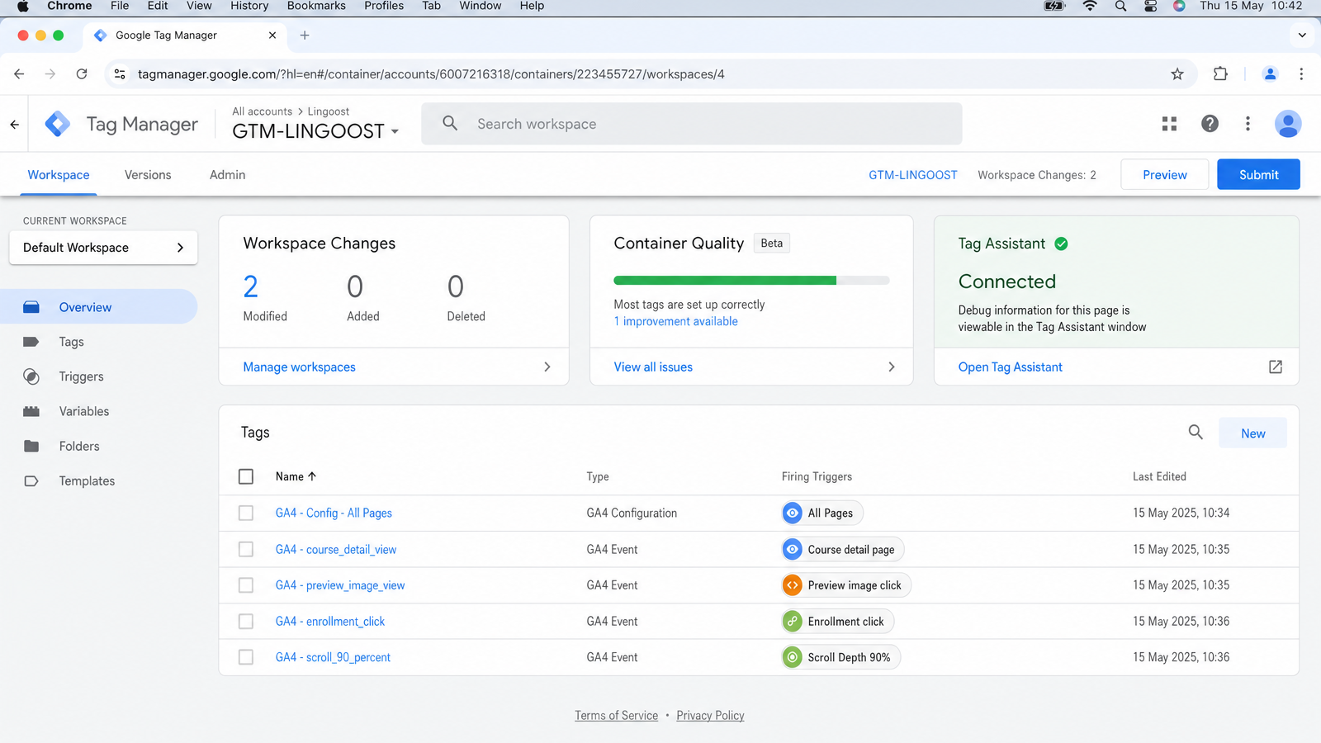Select the Workspace tab
Screen dimensions: 1321x743
pyautogui.click(x=59, y=175)
